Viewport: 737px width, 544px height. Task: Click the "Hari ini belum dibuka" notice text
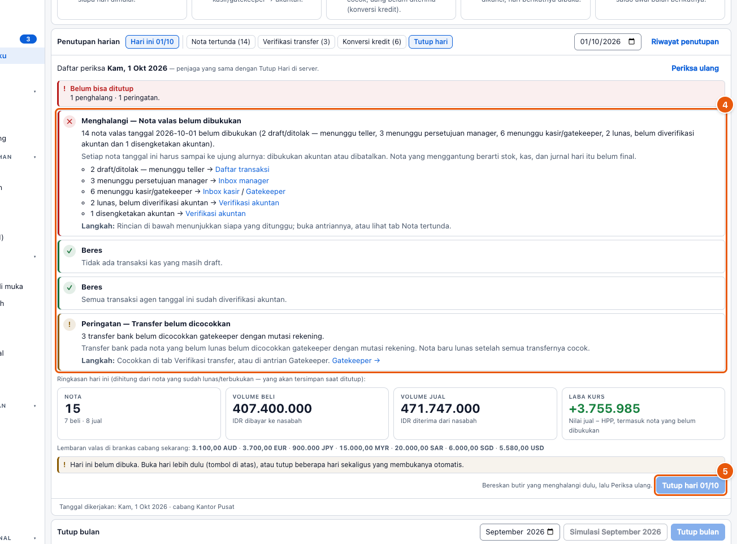coord(267,465)
